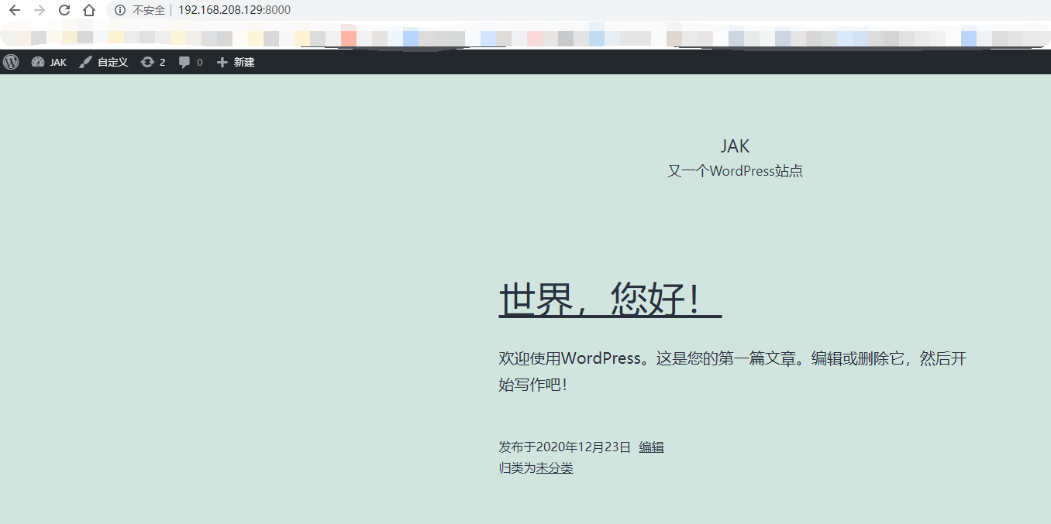1051x524 pixels.
Task: Reload the page with refresh icon
Action: coord(64,10)
